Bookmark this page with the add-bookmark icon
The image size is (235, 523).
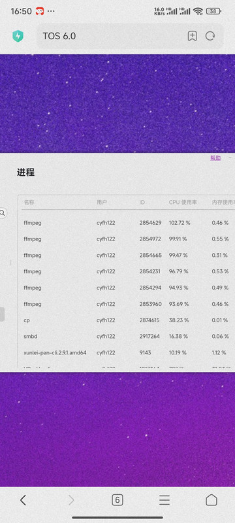[x=192, y=36]
